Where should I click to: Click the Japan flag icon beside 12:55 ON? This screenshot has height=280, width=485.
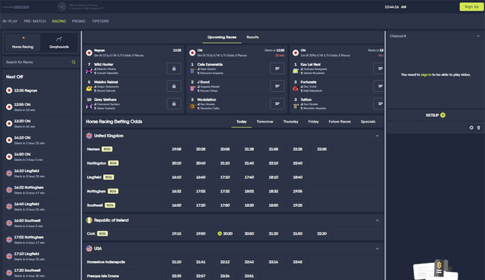(10, 107)
